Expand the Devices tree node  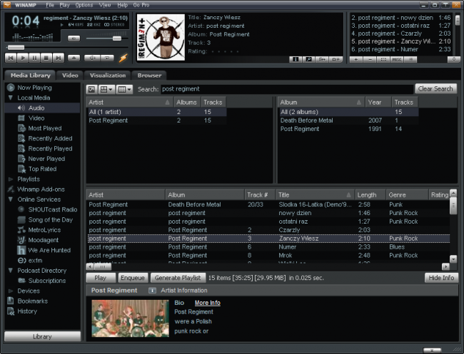pos(11,291)
